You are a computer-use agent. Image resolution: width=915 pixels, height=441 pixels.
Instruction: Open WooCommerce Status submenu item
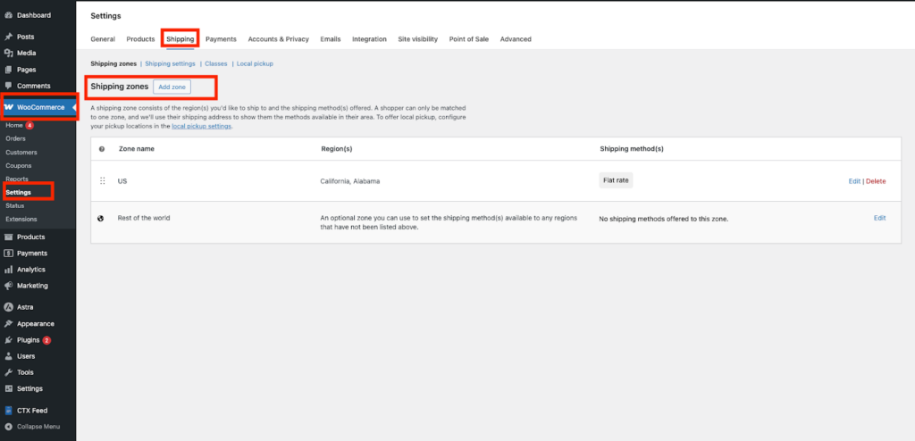pos(15,206)
